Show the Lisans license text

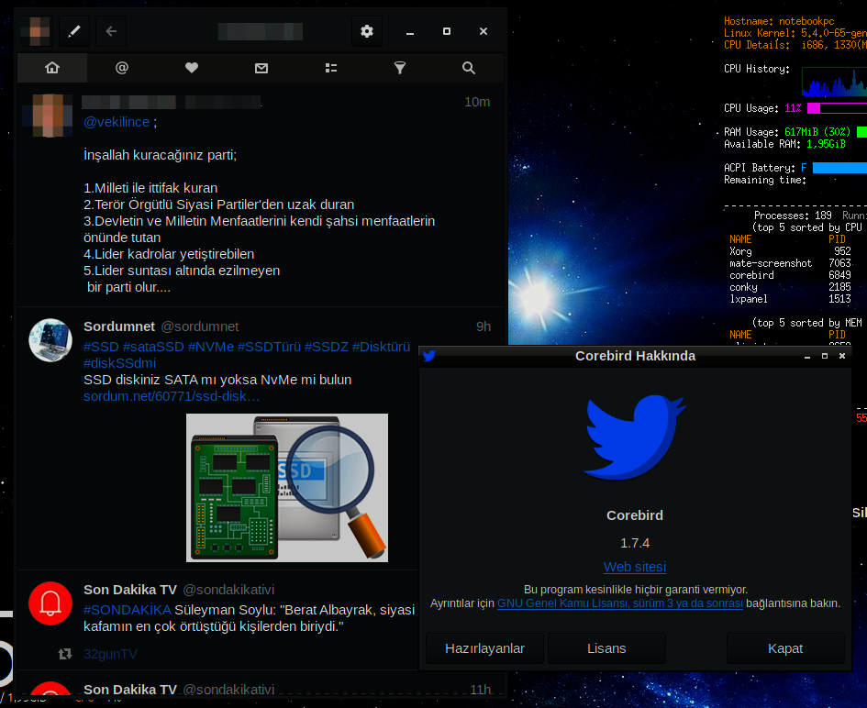click(606, 648)
